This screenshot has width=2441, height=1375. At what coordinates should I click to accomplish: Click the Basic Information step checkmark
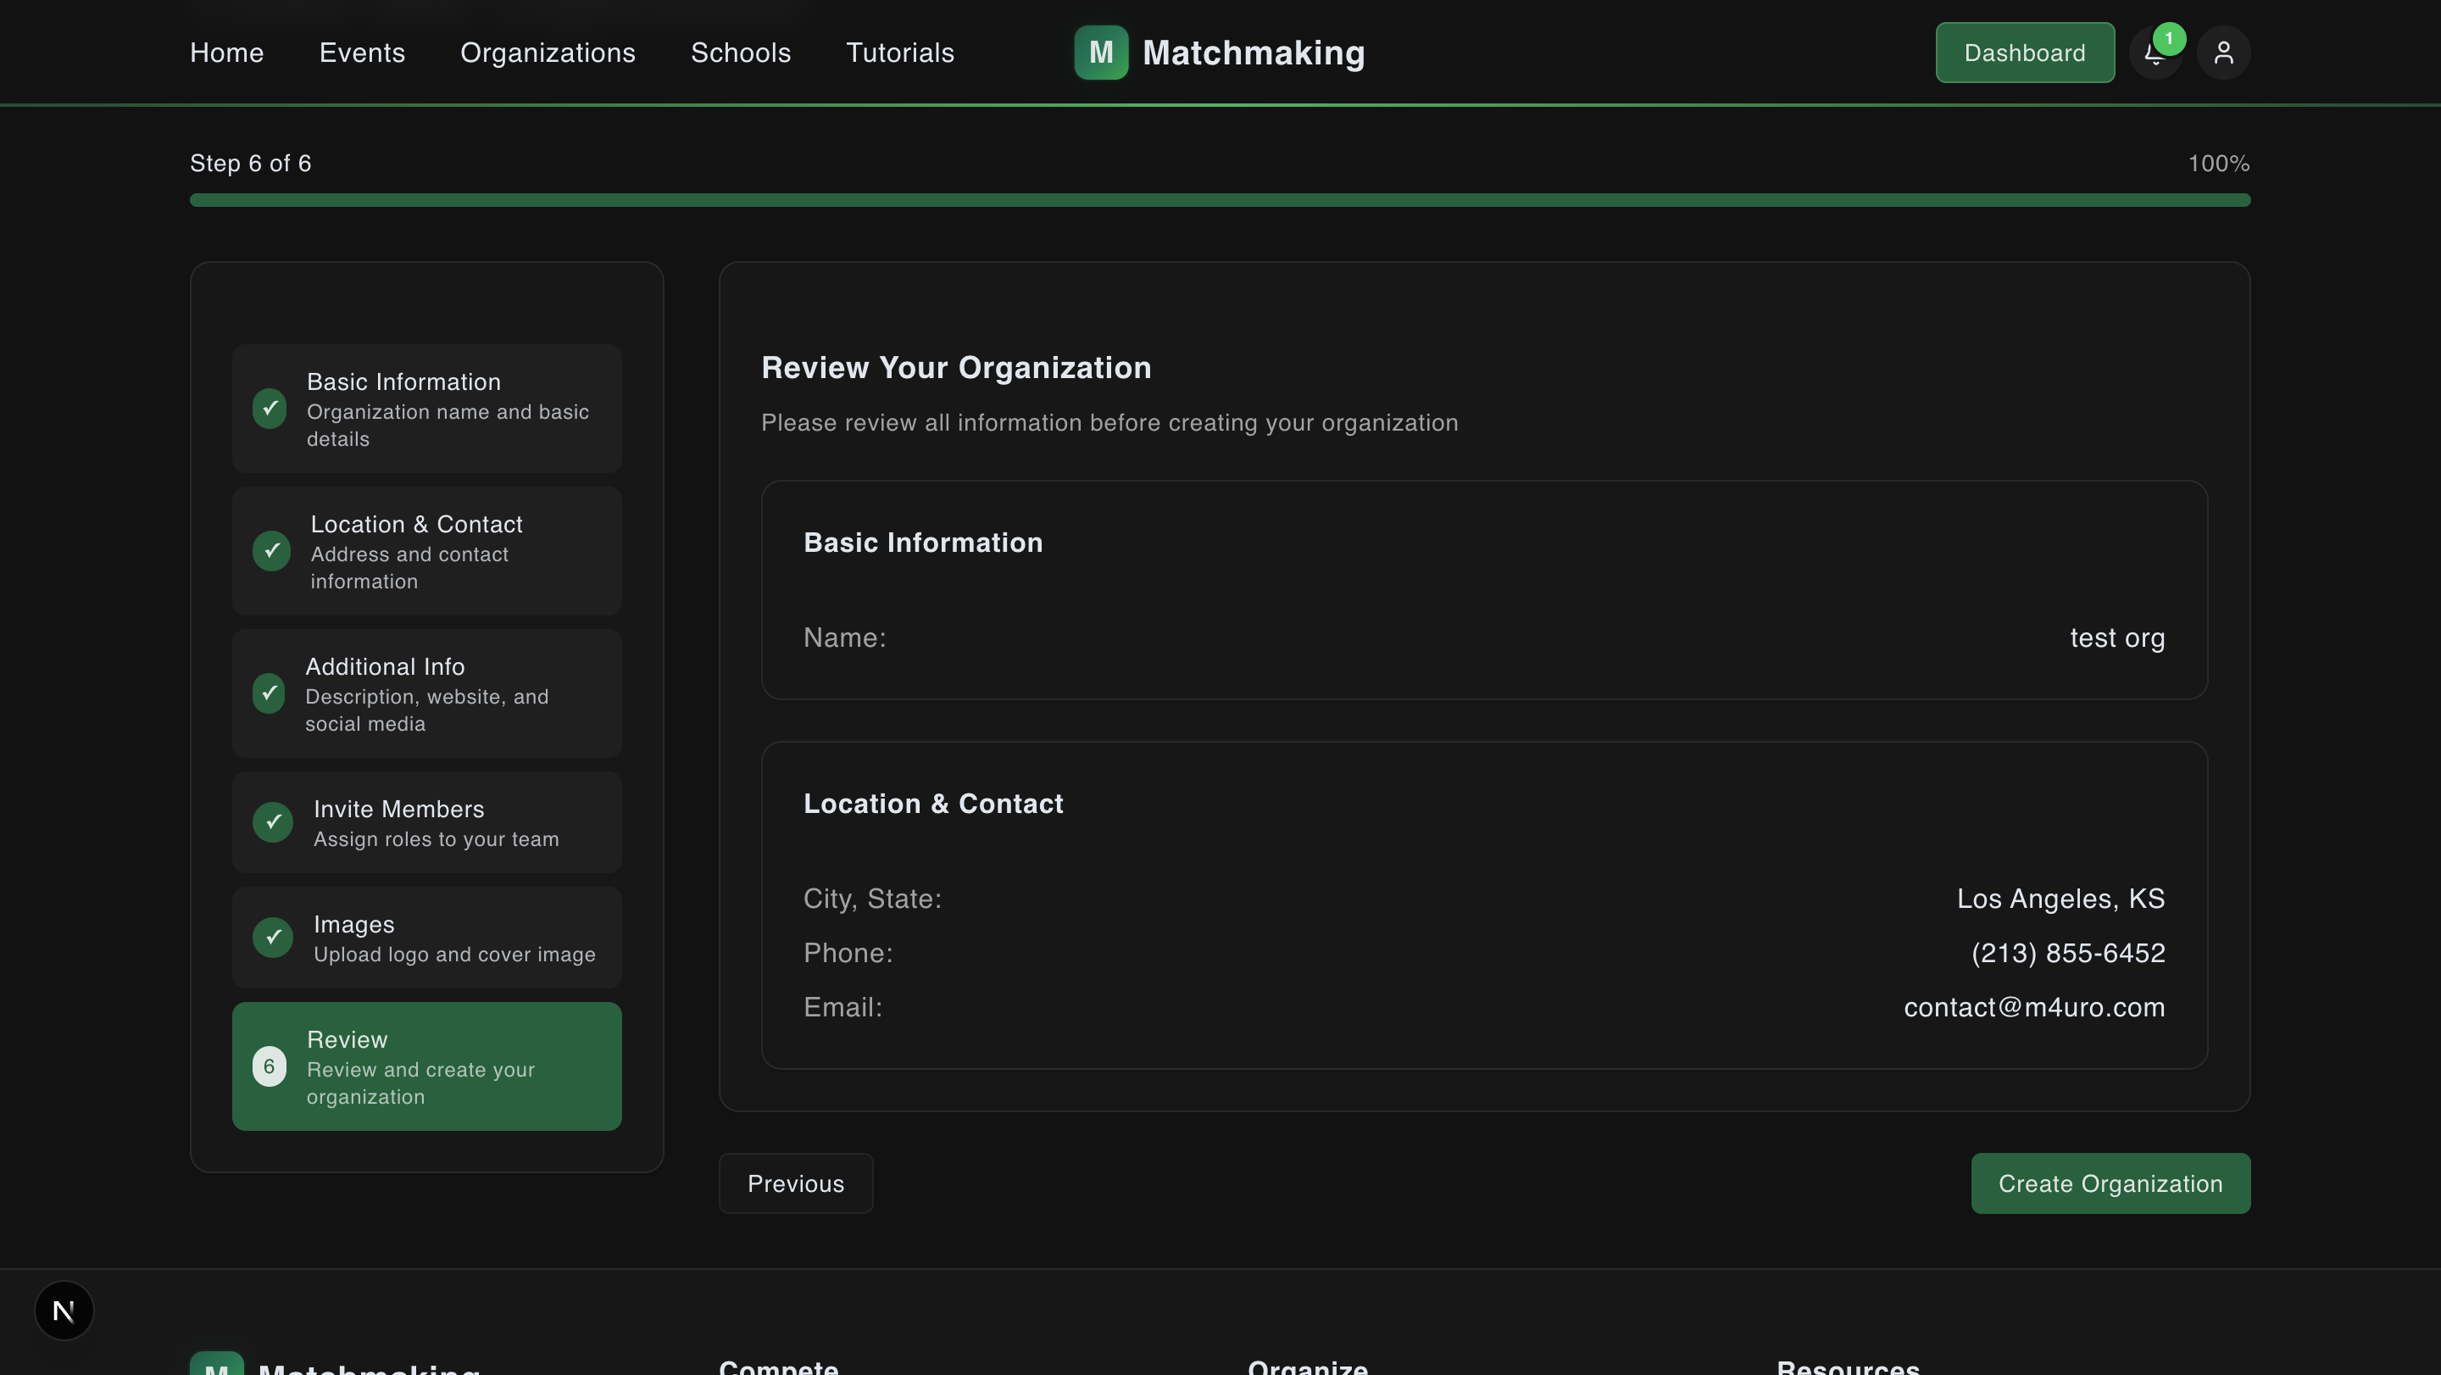[270, 409]
